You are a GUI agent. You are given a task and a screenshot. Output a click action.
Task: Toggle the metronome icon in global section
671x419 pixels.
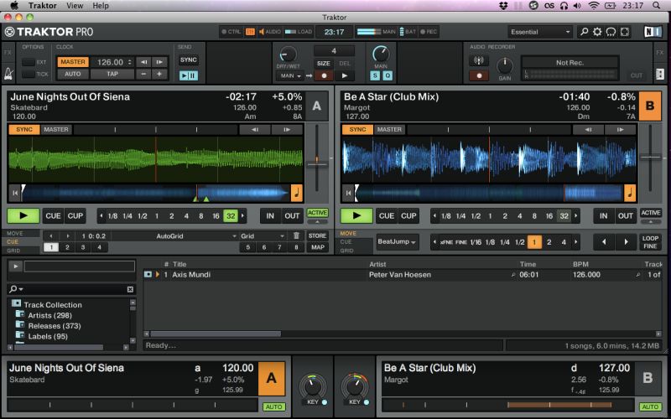pyautogui.click(x=8, y=74)
